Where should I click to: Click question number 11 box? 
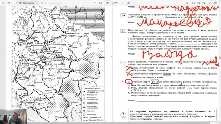[x=123, y=31]
